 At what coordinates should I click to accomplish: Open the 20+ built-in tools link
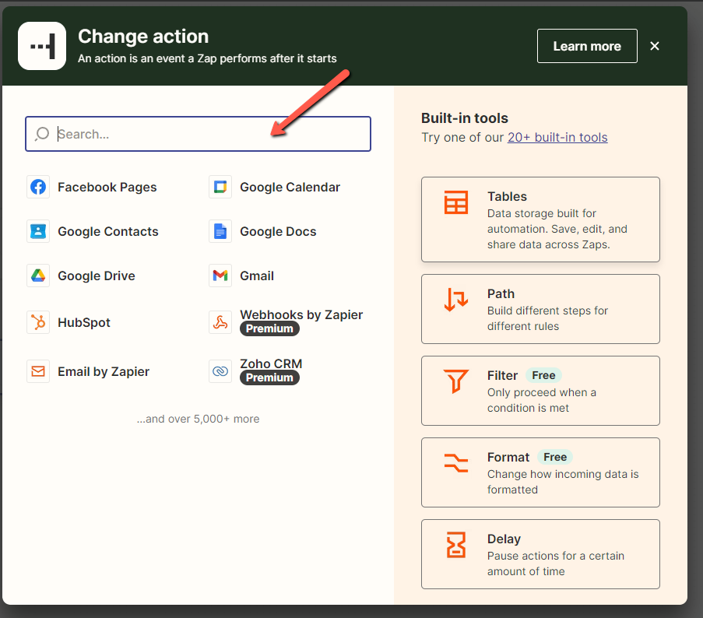click(x=557, y=137)
